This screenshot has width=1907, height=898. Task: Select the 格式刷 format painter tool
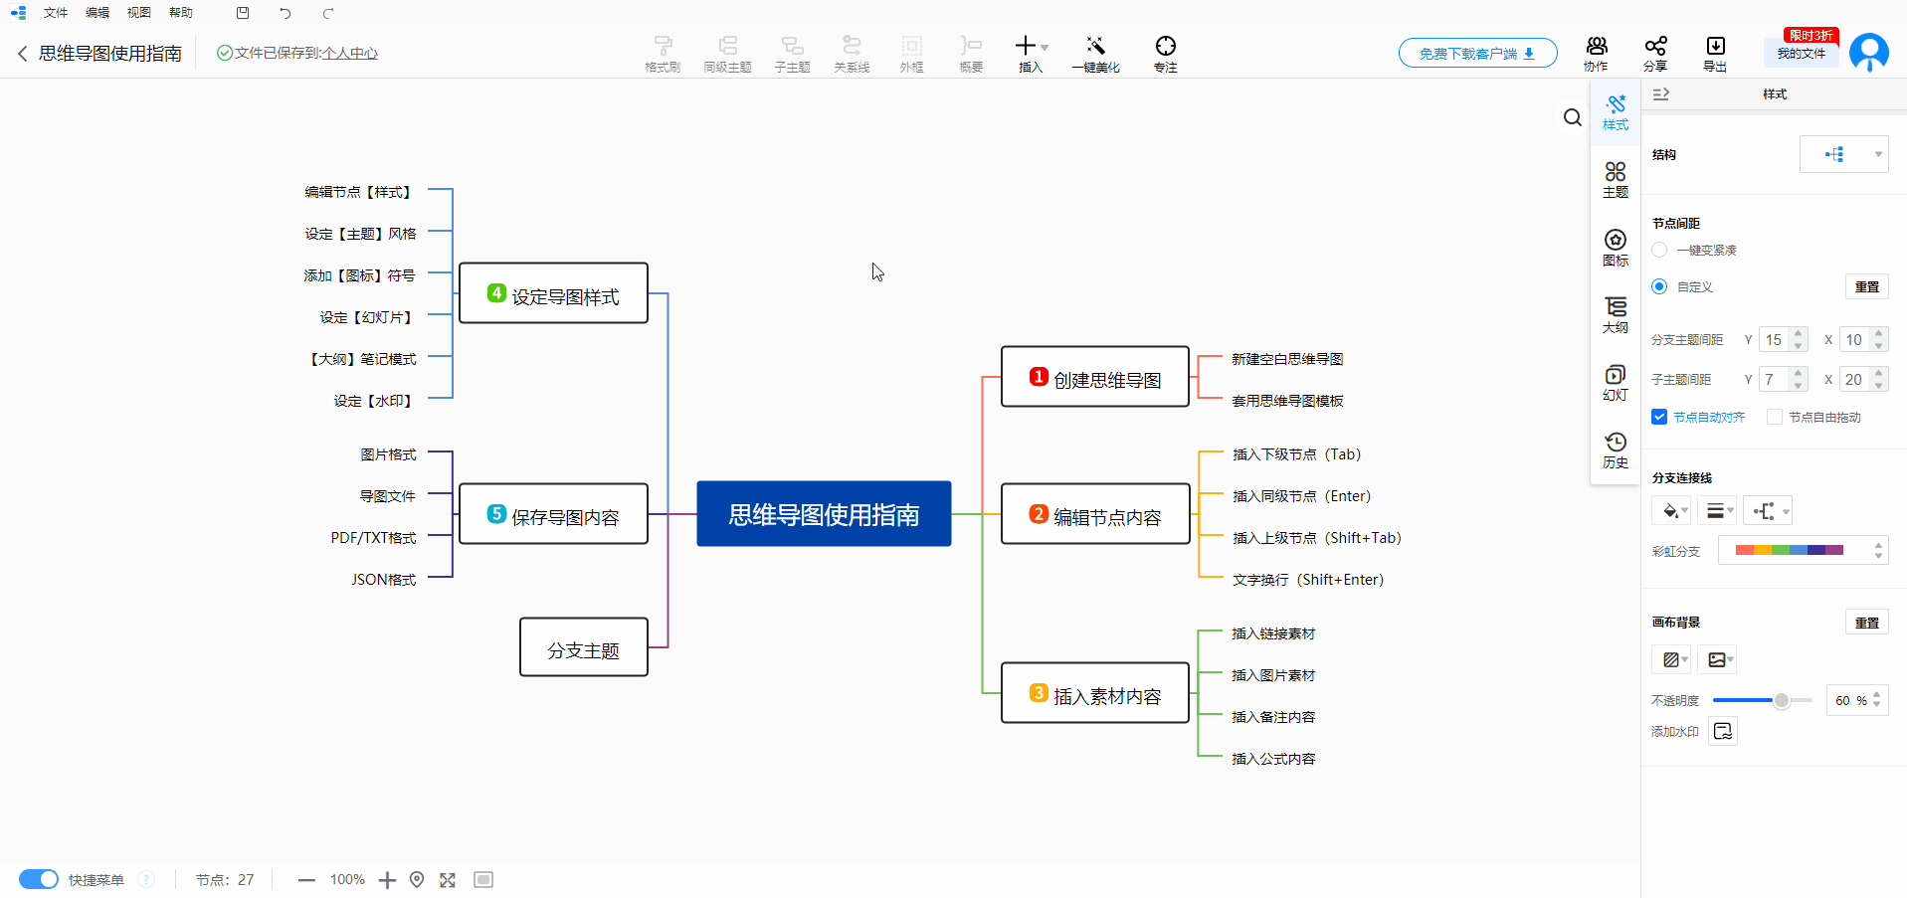(662, 52)
